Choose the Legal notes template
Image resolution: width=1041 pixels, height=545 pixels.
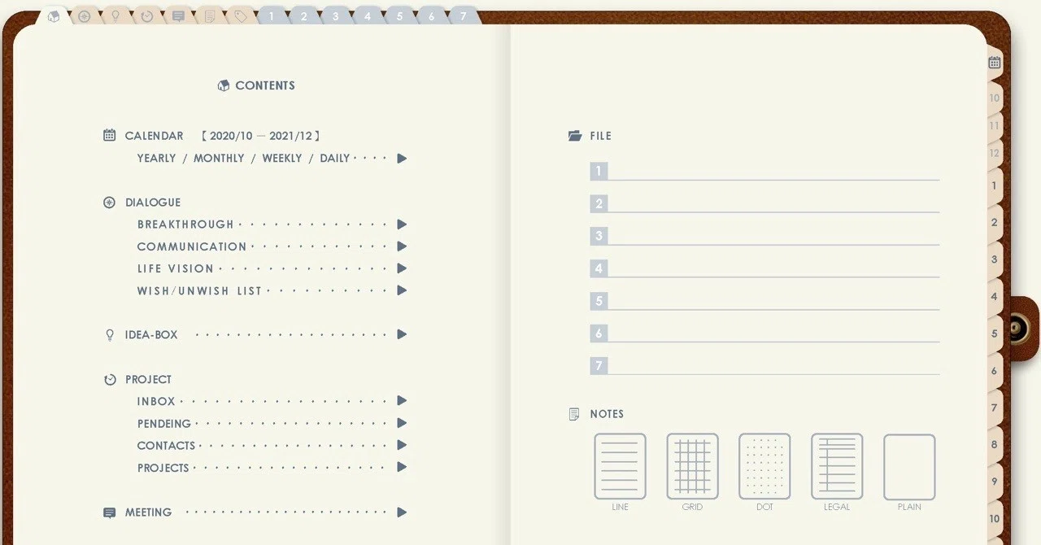837,466
